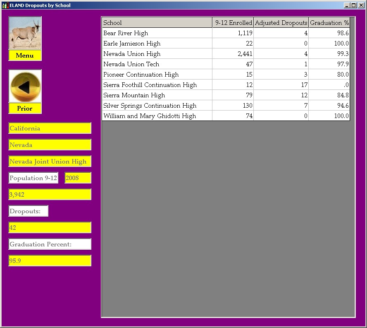Image resolution: width=367 pixels, height=328 pixels.
Task: Click the graduation value 99.3
Action: tap(343, 54)
